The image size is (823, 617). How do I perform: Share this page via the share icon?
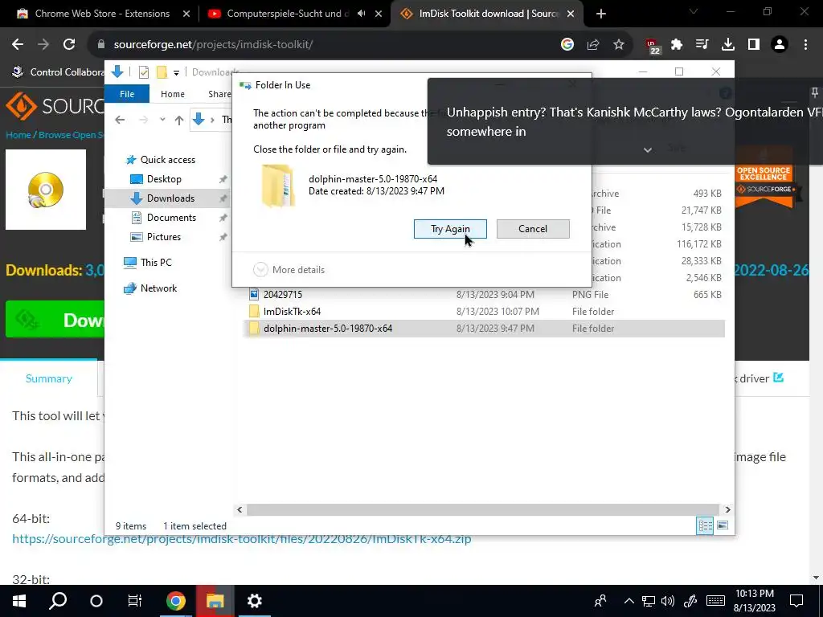click(593, 45)
